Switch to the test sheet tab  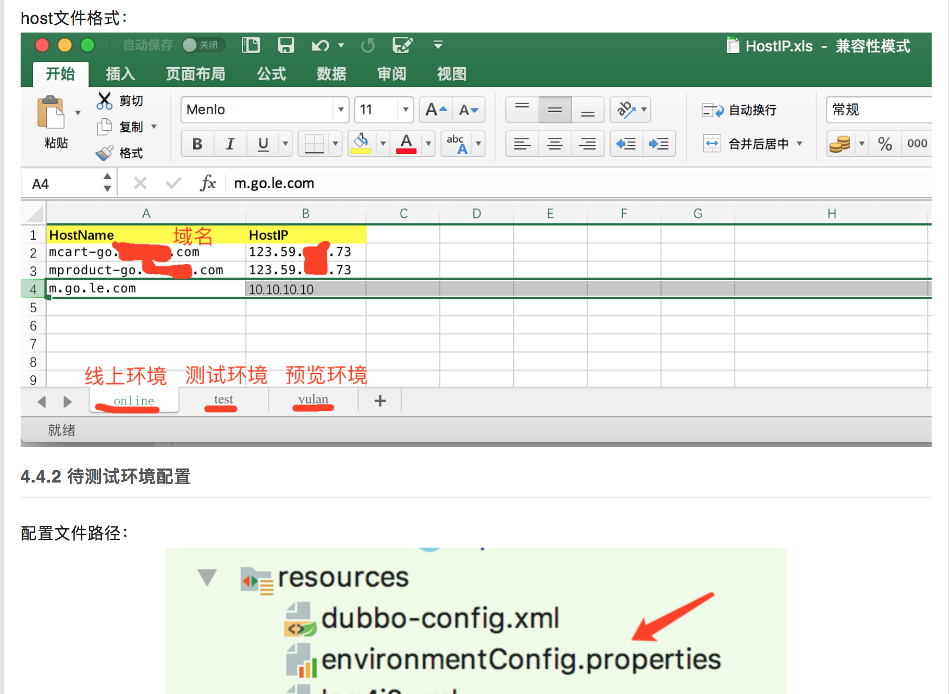223,400
